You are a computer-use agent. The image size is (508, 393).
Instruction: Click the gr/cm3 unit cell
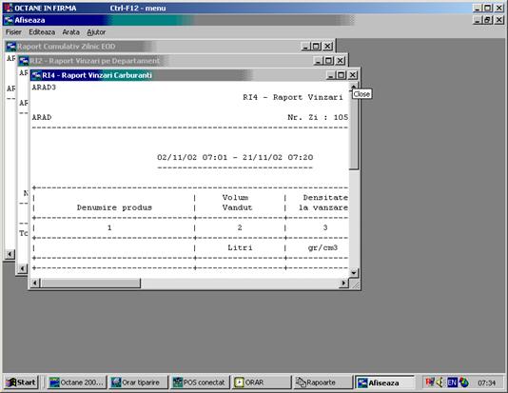322,247
